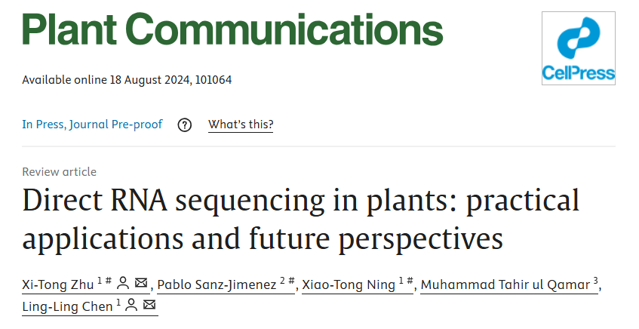This screenshot has width=639, height=329.
Task: Click affiliation superscript 3 after Qamar
Action: pos(596,280)
